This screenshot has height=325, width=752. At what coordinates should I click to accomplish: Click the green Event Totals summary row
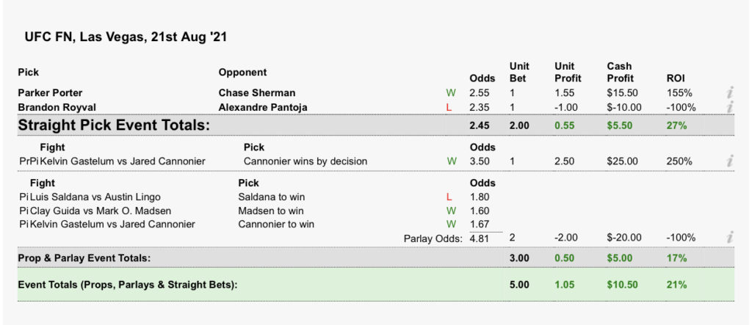[x=127, y=284]
